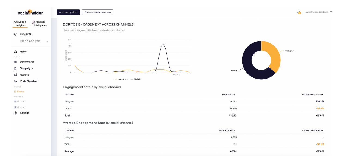343x163 pixels.
Task: Expand the Brand analysis dropdown
Action: click(x=47, y=42)
